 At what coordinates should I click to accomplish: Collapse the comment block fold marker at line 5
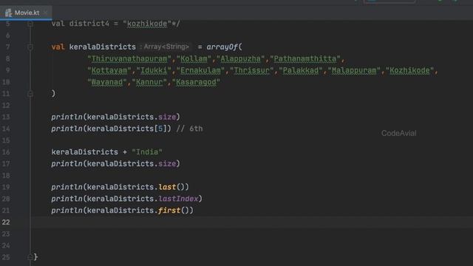(30, 24)
